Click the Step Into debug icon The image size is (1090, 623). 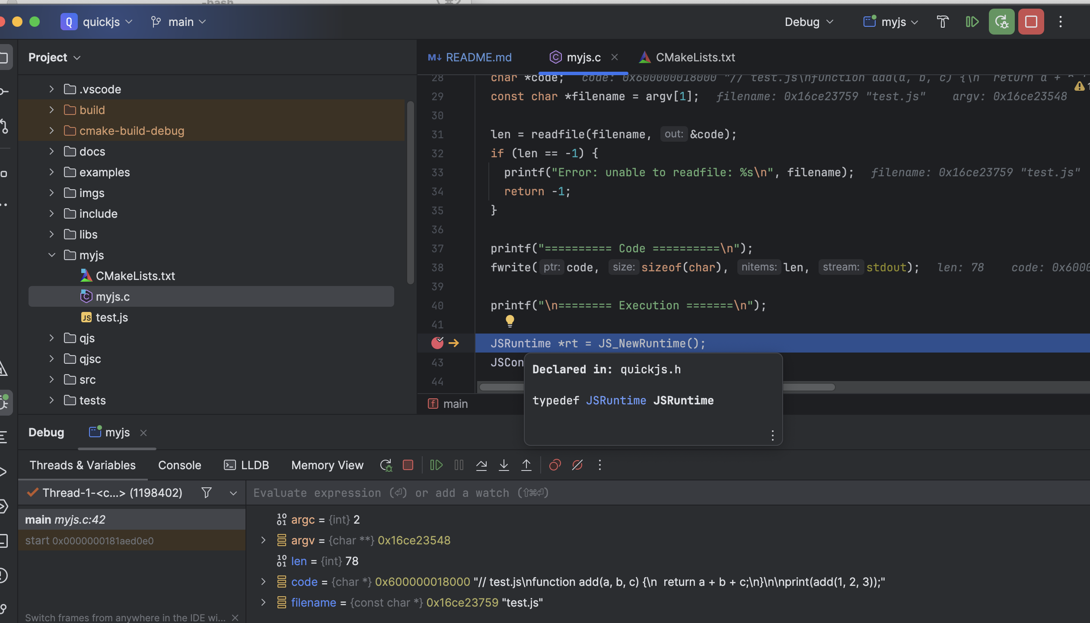coord(503,465)
